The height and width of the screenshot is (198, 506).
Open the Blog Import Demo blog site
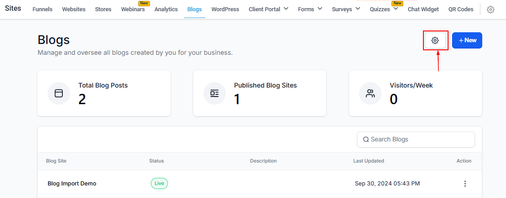[x=72, y=184]
